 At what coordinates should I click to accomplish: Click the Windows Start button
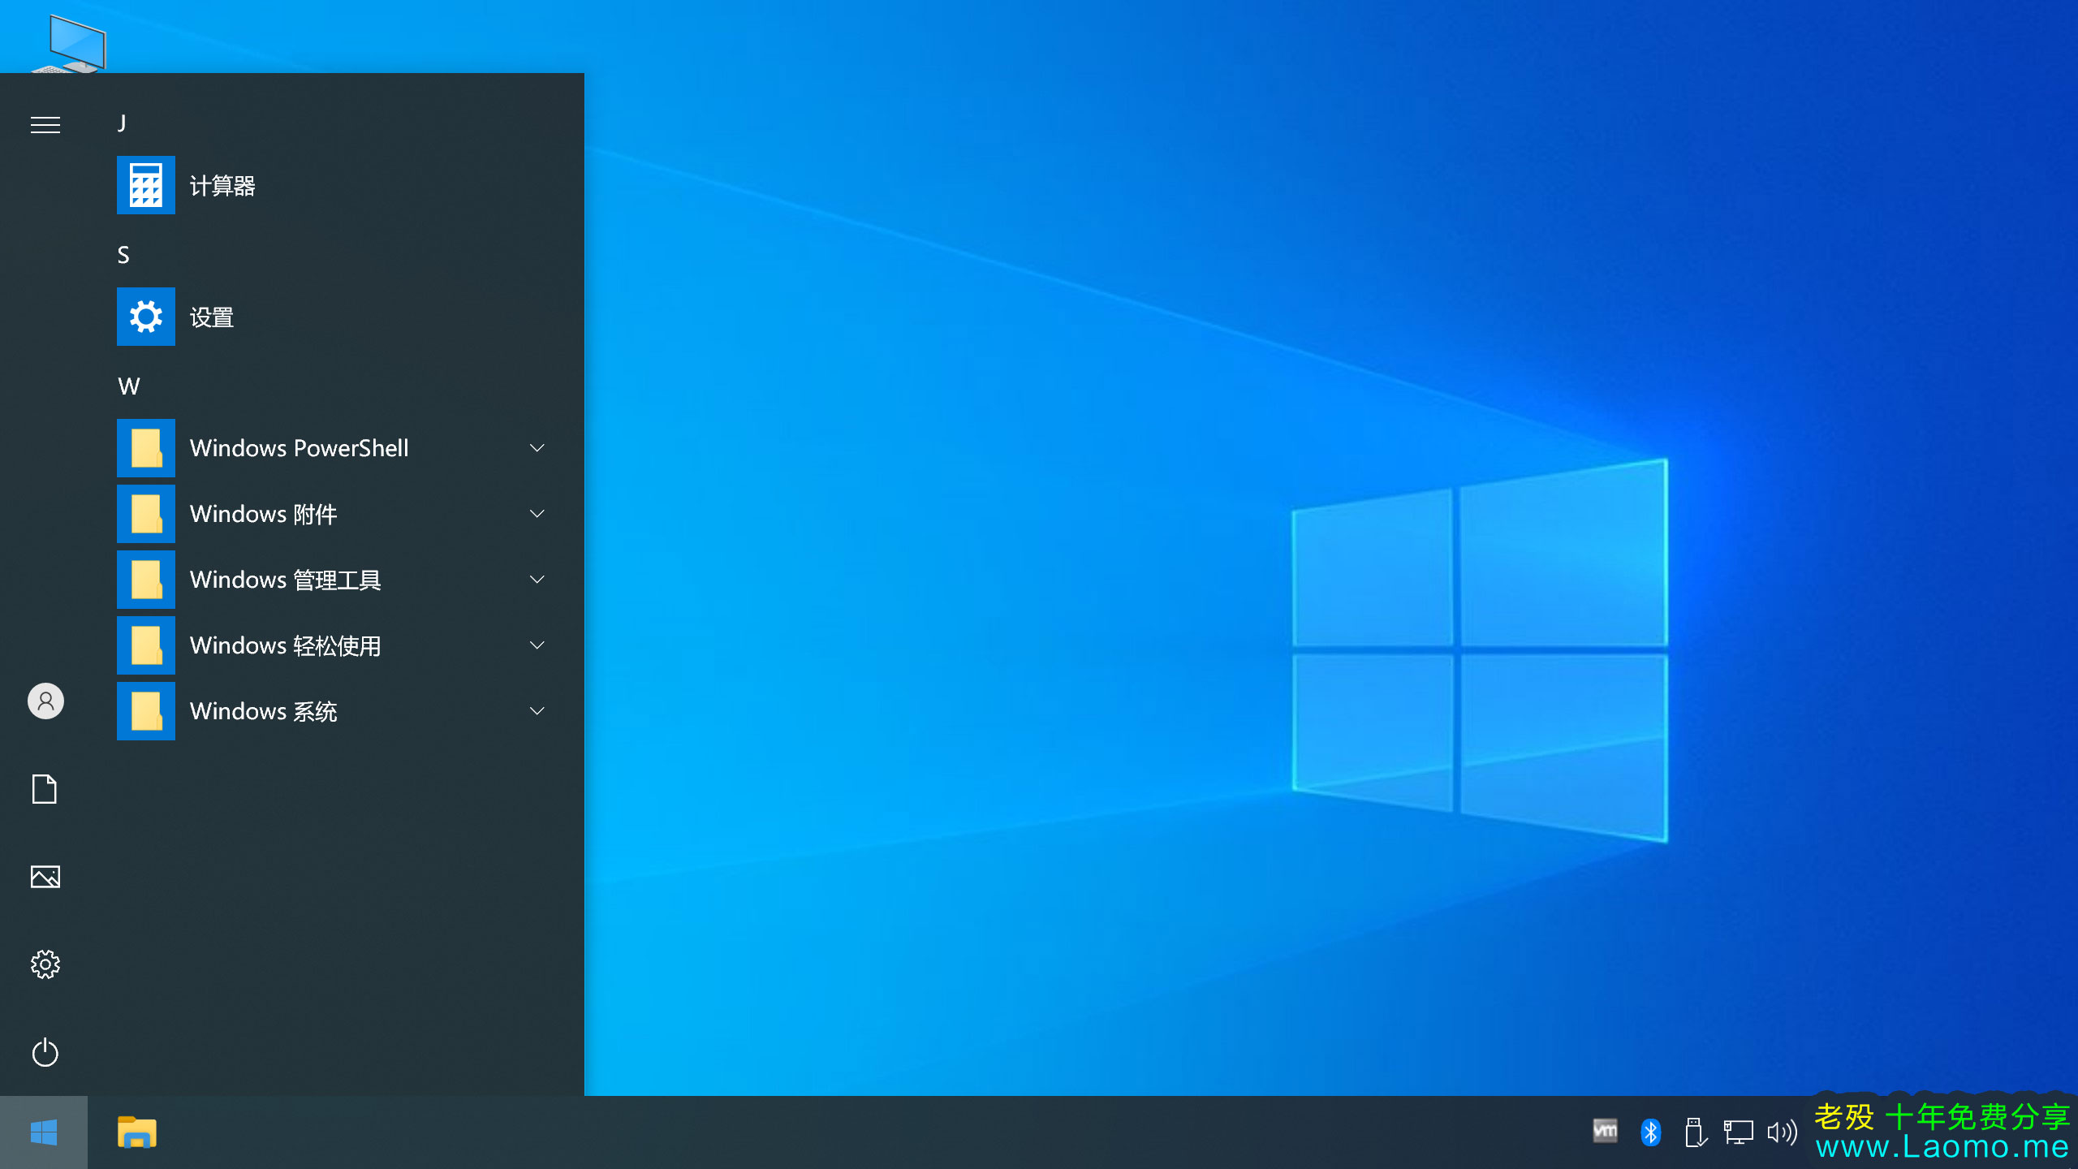click(x=44, y=1132)
